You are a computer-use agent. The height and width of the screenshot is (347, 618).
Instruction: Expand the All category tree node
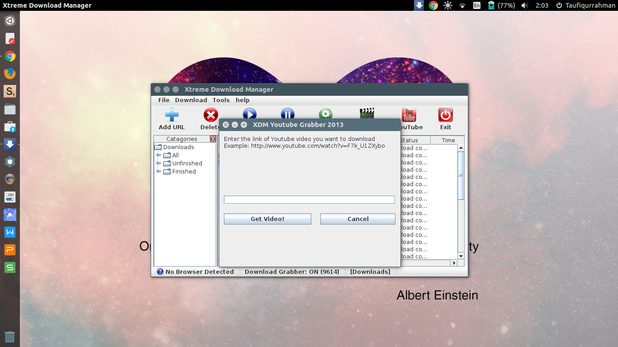(159, 155)
